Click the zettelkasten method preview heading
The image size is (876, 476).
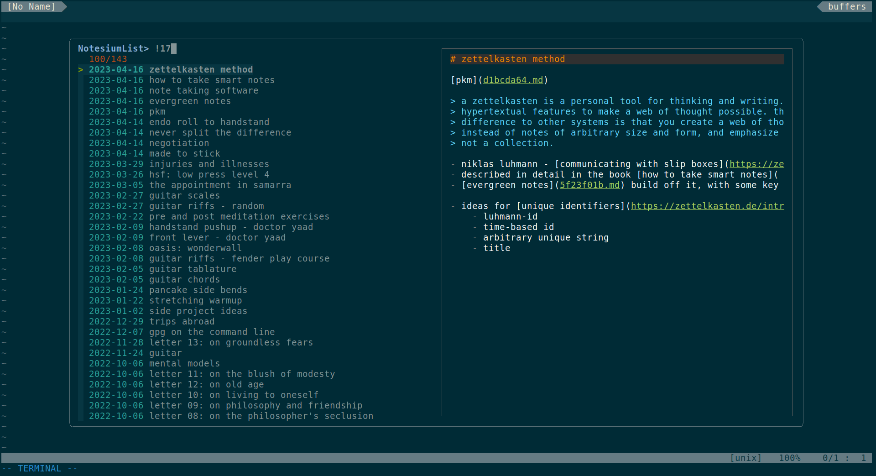tap(507, 59)
